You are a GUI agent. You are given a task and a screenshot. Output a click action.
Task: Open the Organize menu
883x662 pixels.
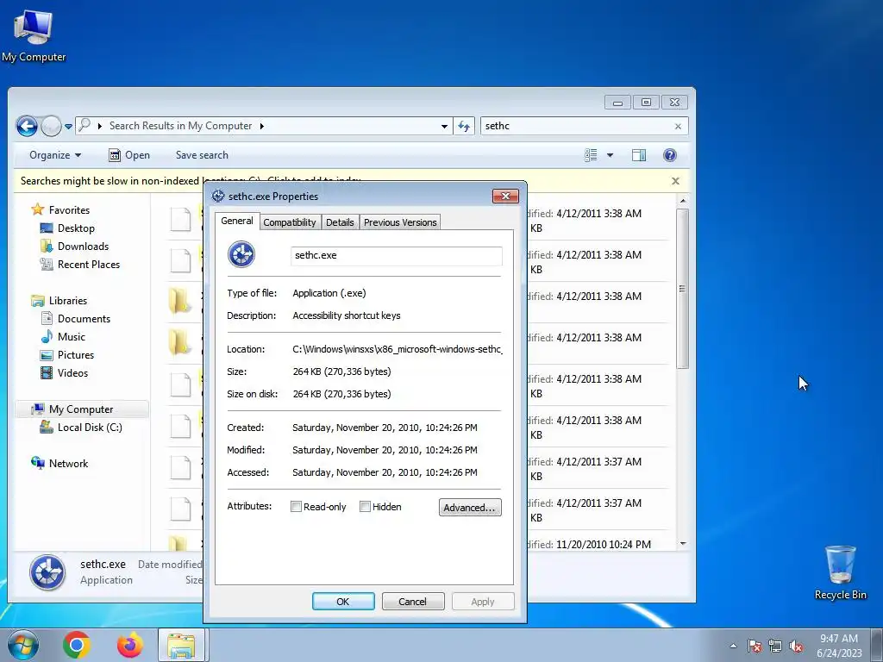pyautogui.click(x=55, y=155)
